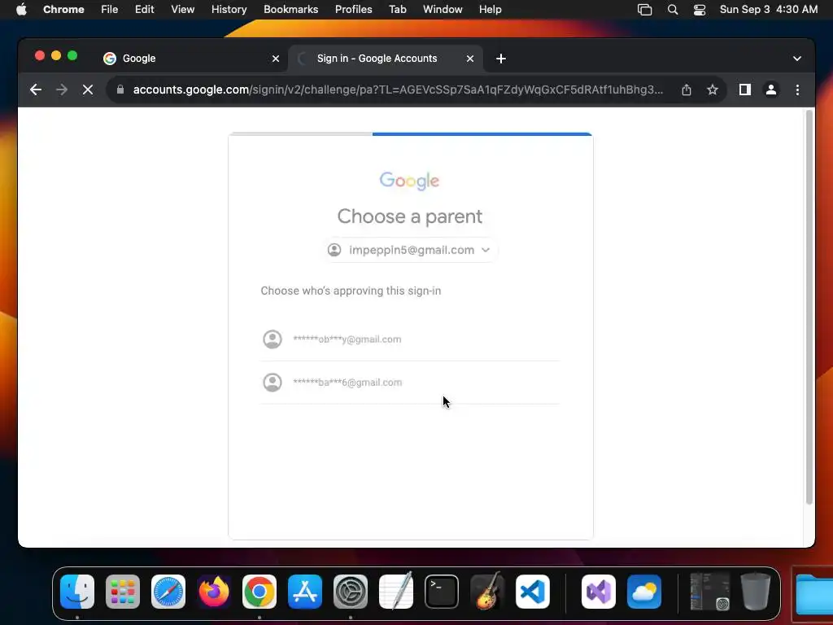Open the Profiles menu
Screen dimensions: 833x625
click(353, 10)
